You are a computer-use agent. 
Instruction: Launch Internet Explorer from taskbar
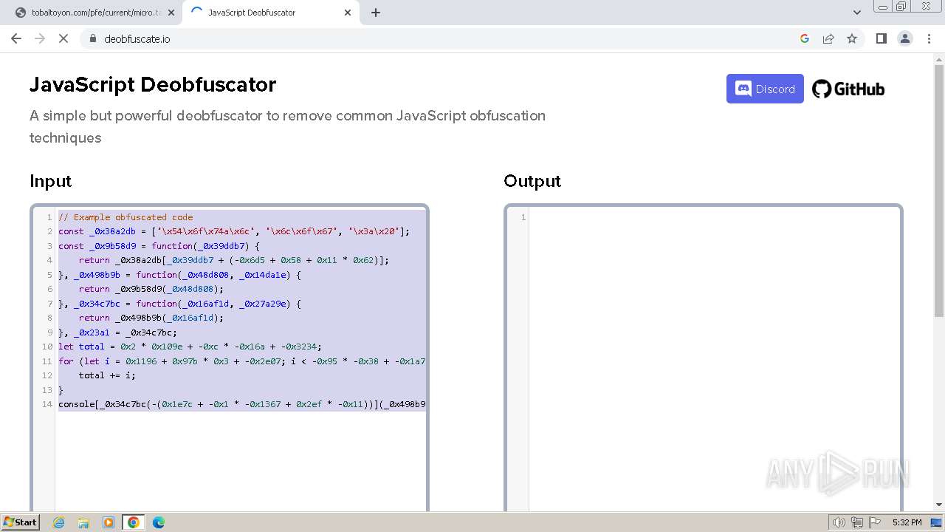pyautogui.click(x=58, y=522)
